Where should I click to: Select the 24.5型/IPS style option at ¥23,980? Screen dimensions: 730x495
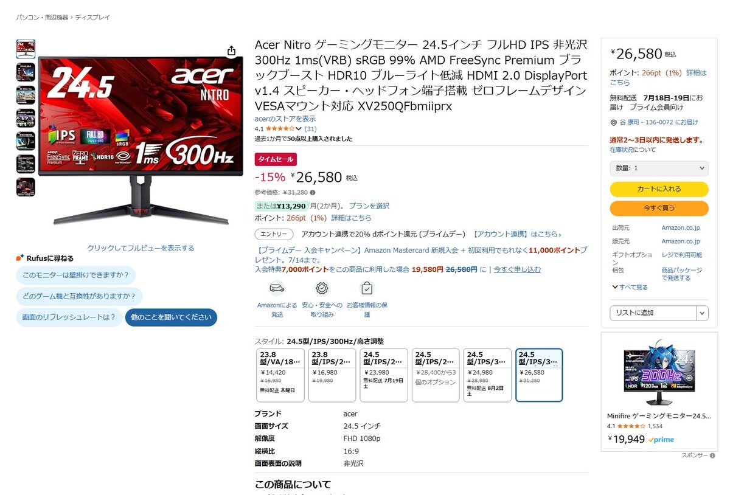384,375
